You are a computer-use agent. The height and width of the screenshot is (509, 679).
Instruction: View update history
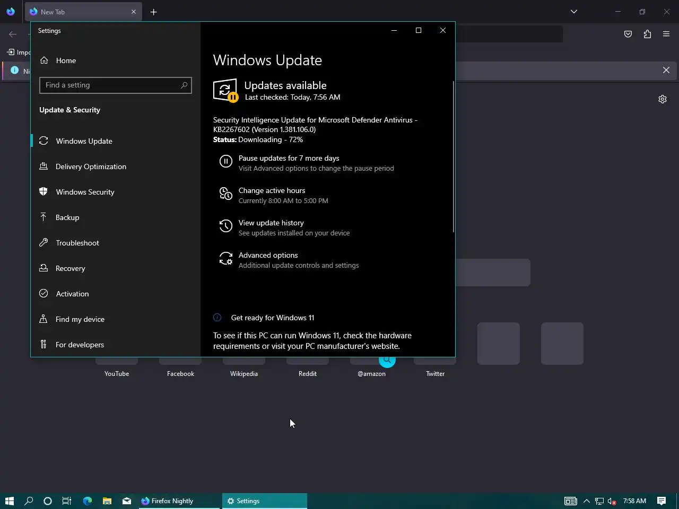pos(294,227)
